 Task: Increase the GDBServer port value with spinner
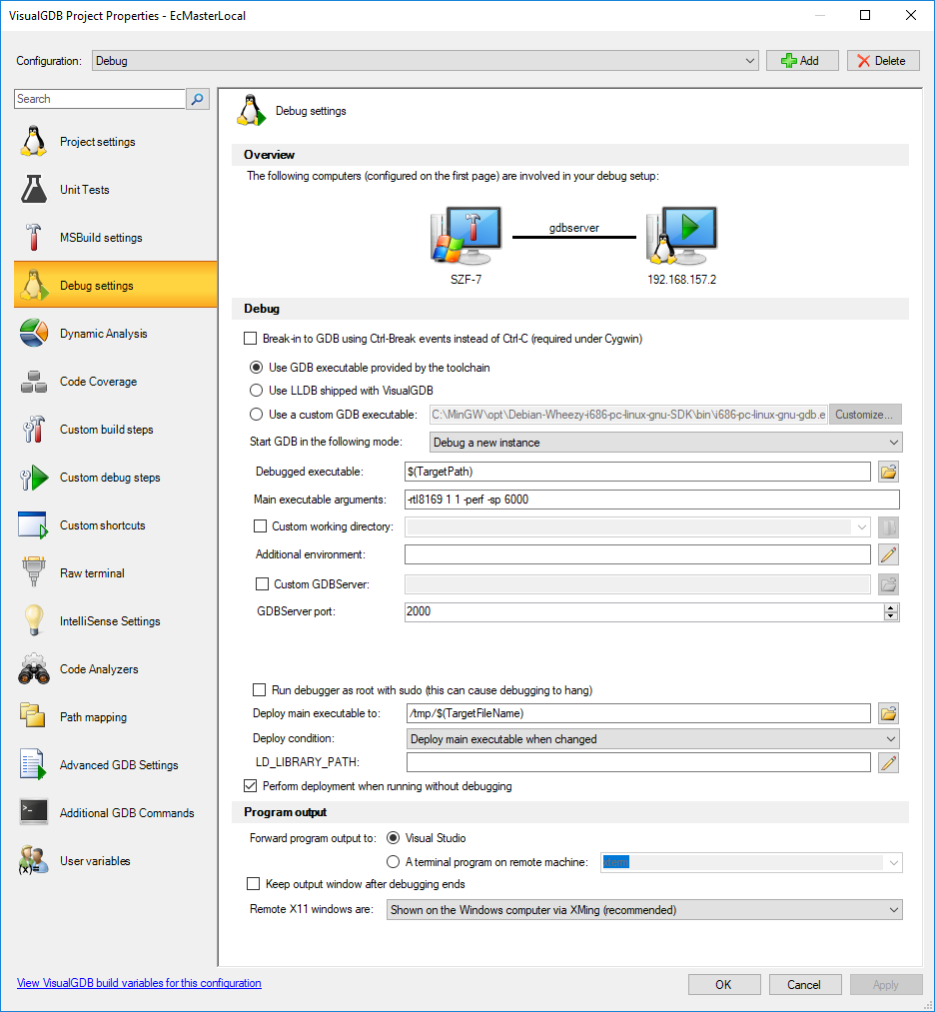tap(891, 607)
